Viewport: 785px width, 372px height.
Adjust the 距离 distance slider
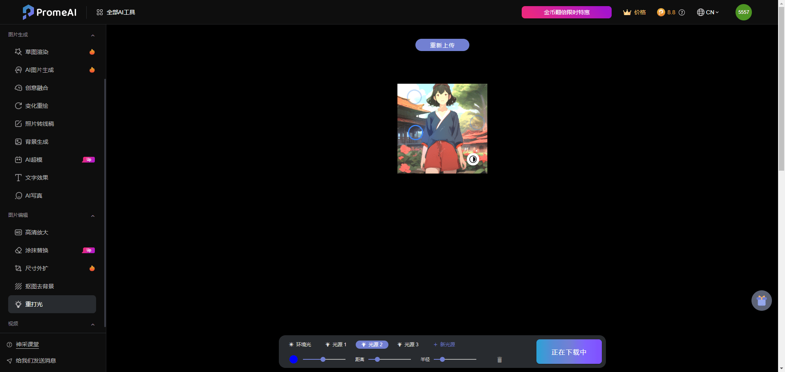[x=390, y=359]
